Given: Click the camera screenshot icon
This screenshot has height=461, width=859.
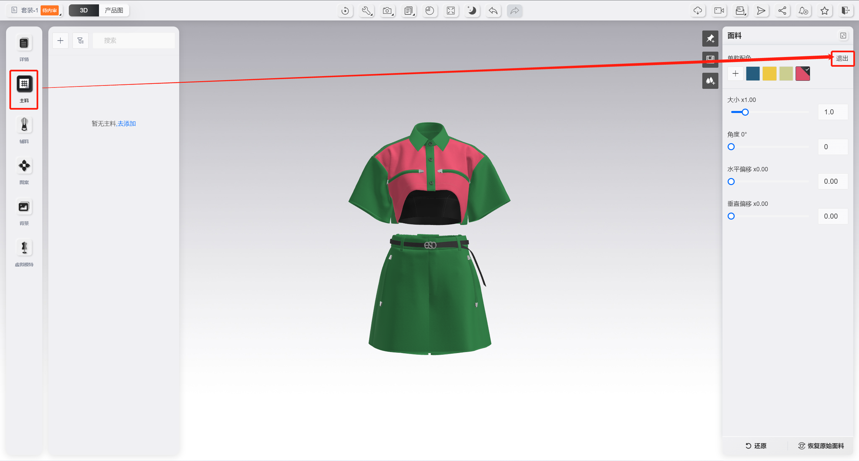Looking at the screenshot, I should (388, 11).
